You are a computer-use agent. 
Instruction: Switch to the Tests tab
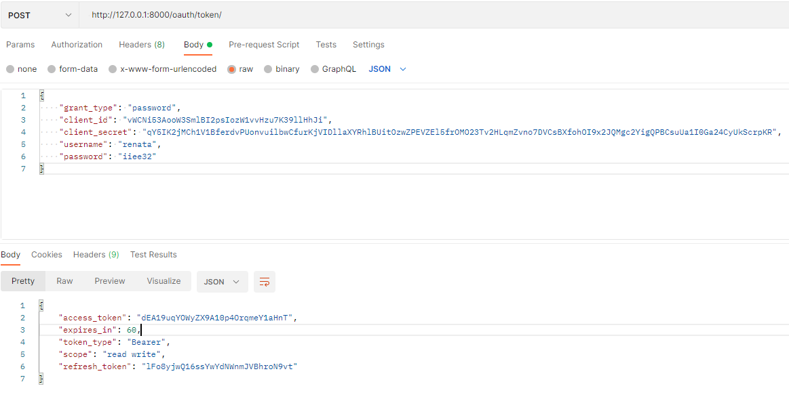pyautogui.click(x=326, y=45)
